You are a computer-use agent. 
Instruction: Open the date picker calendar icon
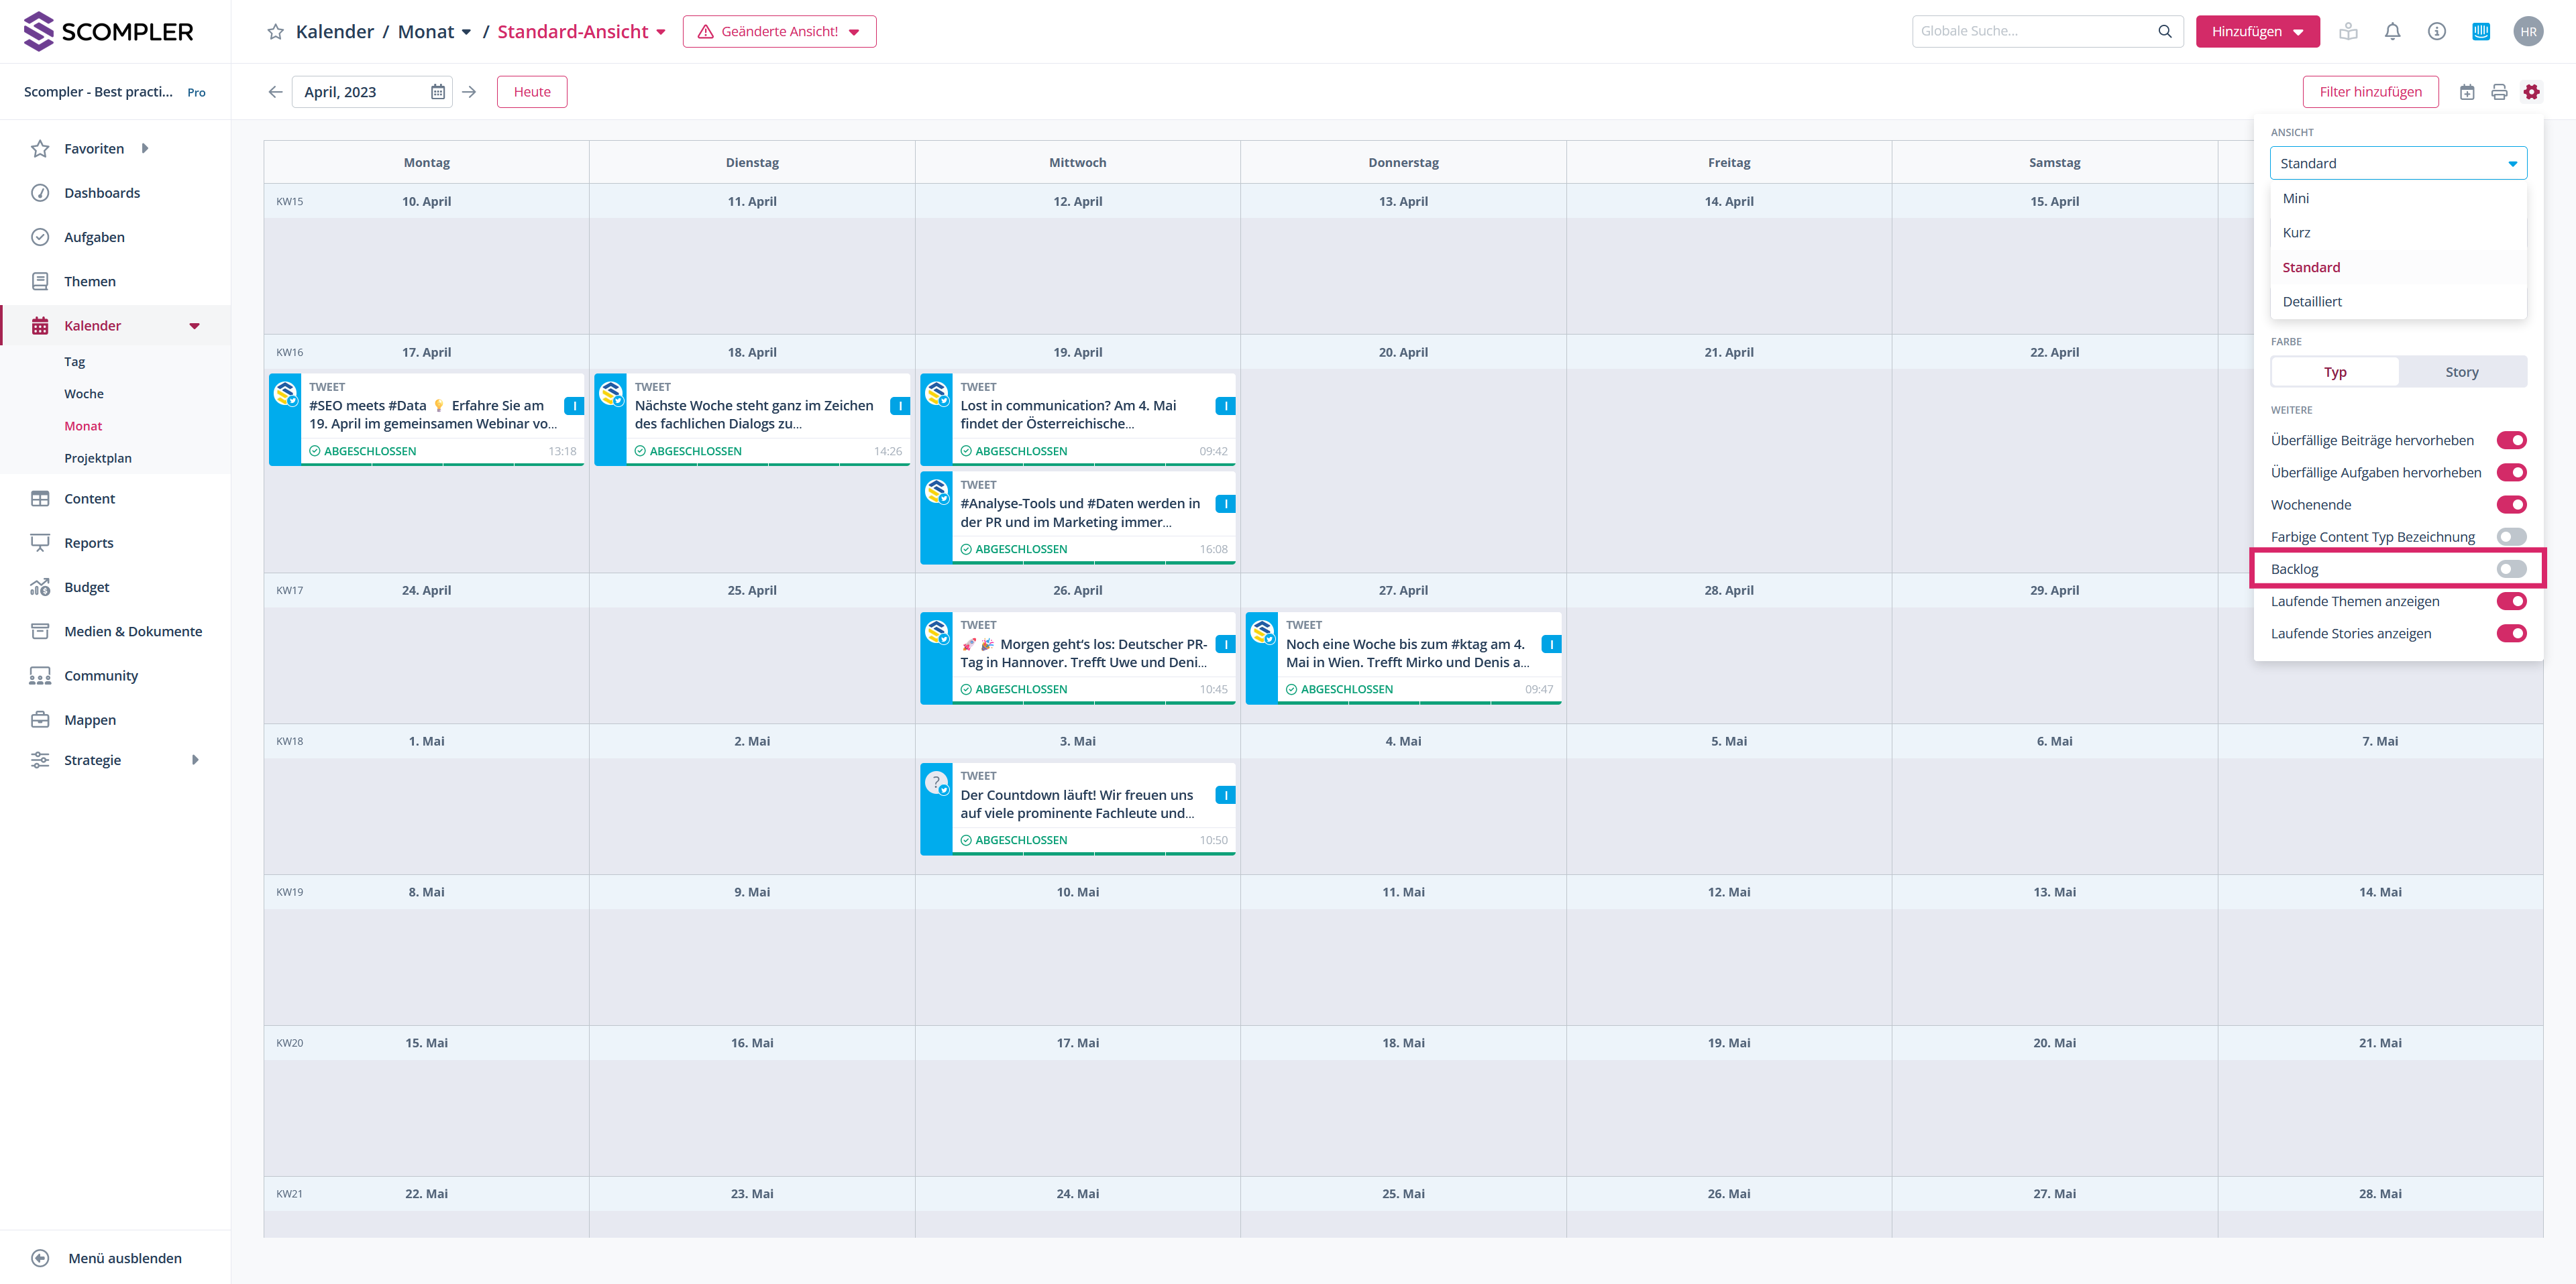click(x=438, y=92)
